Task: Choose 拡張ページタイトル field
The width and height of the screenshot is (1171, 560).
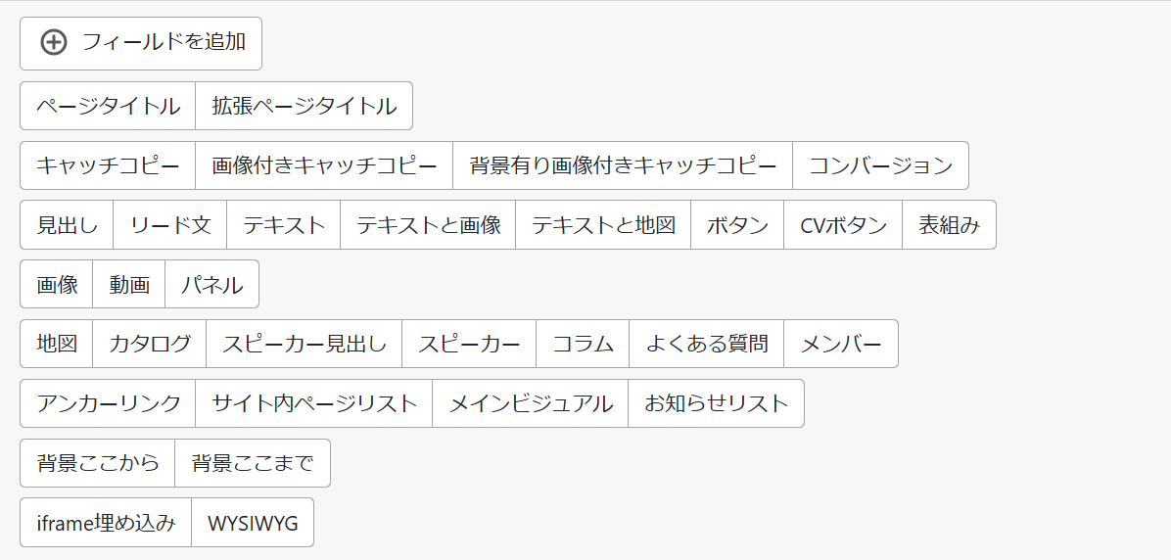Action: 304,106
